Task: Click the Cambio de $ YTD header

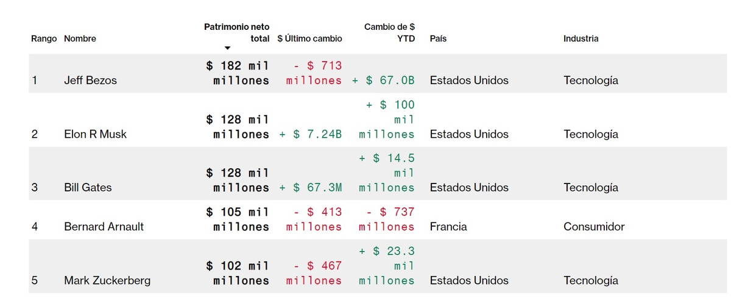Action: [389, 32]
